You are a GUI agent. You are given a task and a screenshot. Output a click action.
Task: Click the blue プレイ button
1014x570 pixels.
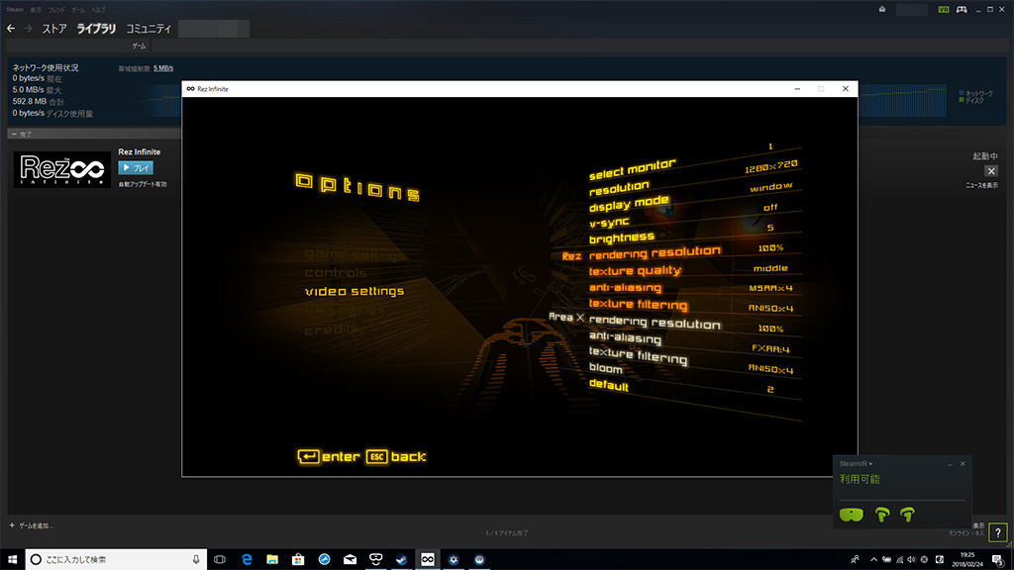(x=136, y=167)
